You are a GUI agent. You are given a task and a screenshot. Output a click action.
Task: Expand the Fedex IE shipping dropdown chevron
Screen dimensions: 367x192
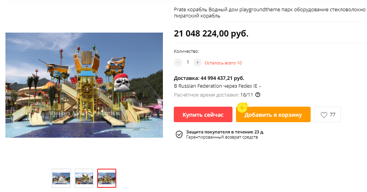pyautogui.click(x=260, y=86)
